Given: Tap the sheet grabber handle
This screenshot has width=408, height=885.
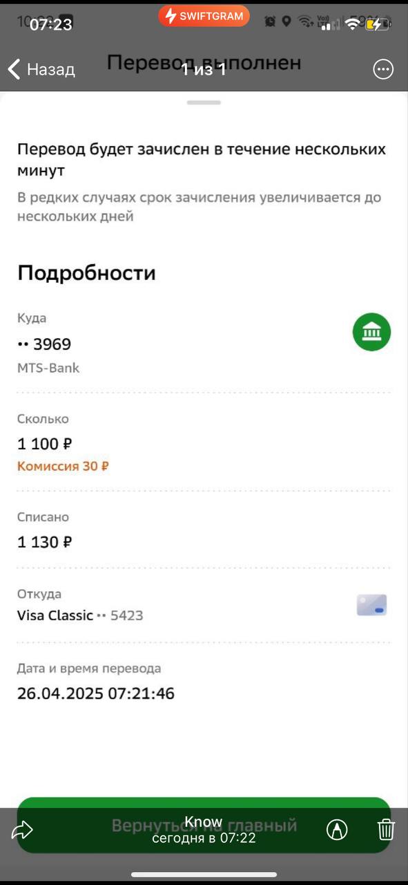Looking at the screenshot, I should [x=204, y=102].
